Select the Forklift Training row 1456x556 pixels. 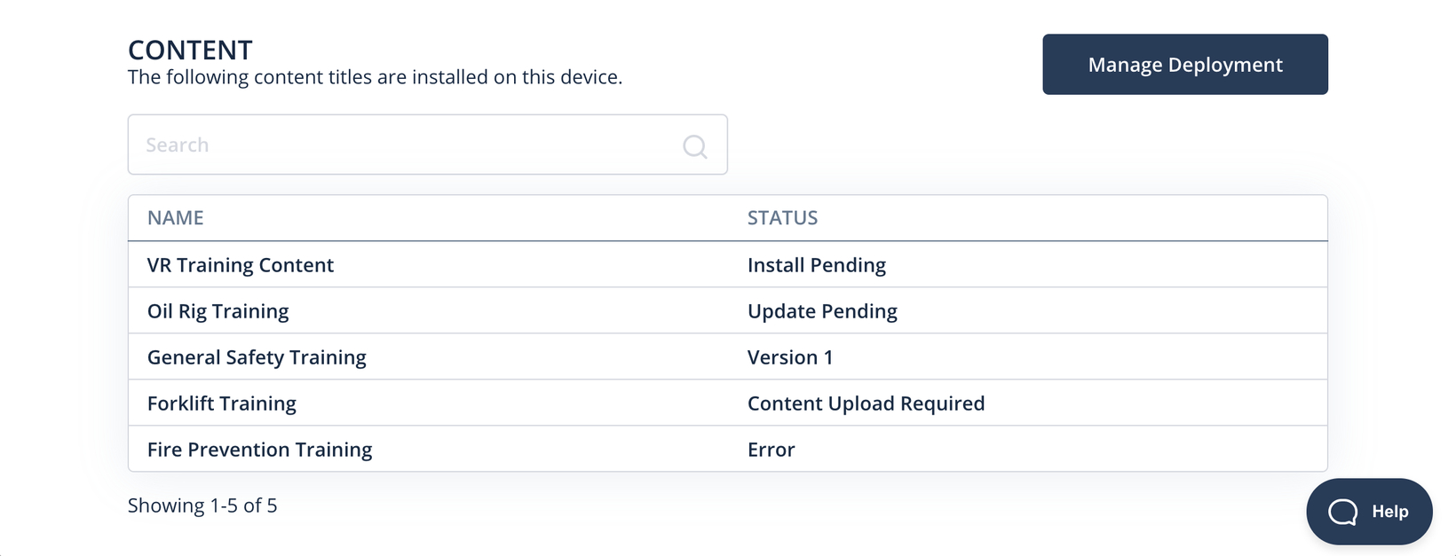(728, 403)
